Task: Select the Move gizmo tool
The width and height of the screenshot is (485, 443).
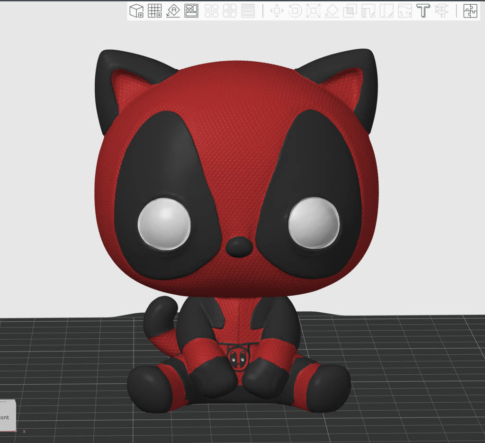Action: coord(277,11)
